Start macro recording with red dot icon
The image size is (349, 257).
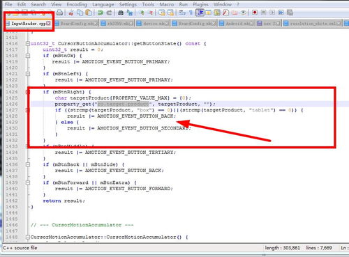[x=255, y=13]
